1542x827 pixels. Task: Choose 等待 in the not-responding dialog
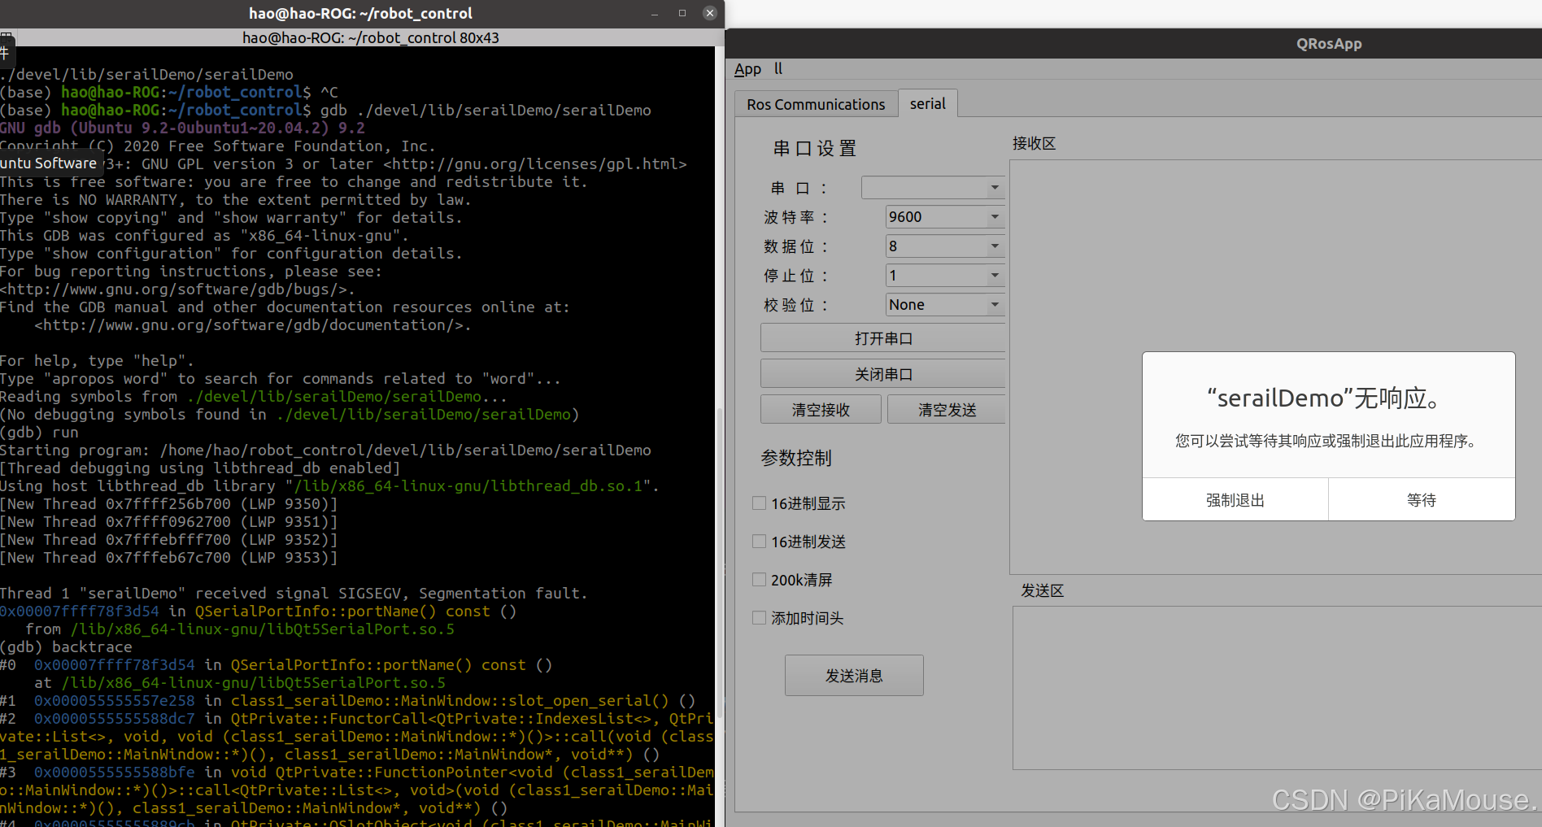[1422, 500]
